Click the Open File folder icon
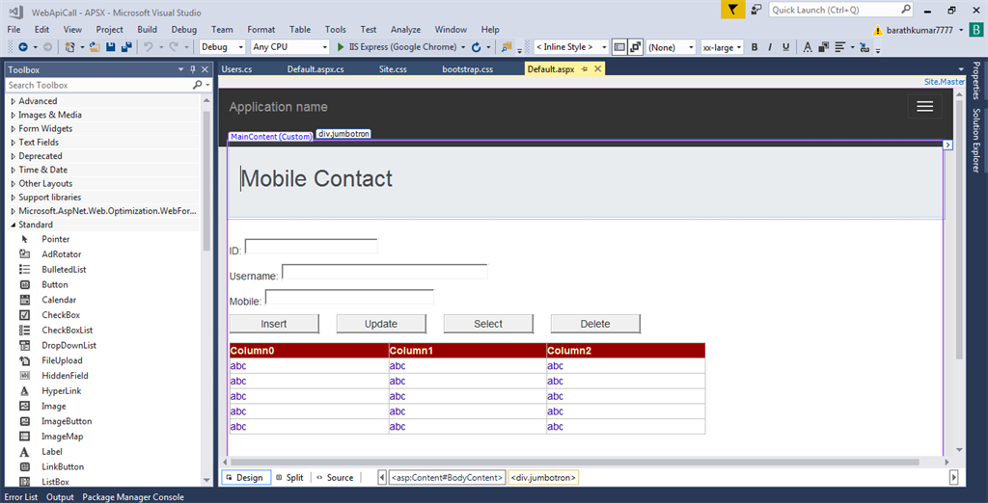The height and width of the screenshot is (503, 988). pos(96,47)
